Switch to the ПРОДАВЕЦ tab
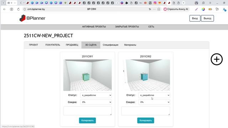Image resolution: width=228 pixels, height=128 pixels. click(72, 45)
